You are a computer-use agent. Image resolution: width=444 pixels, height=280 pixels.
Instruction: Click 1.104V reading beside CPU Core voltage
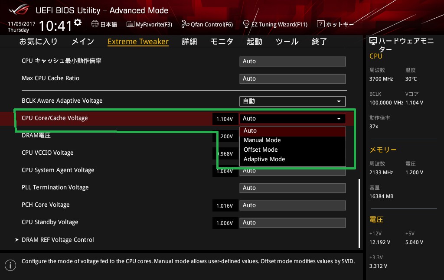pos(225,119)
